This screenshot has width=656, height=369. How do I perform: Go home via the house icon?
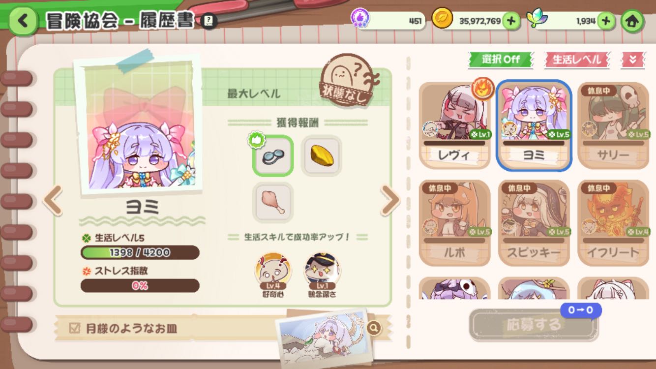click(x=632, y=21)
